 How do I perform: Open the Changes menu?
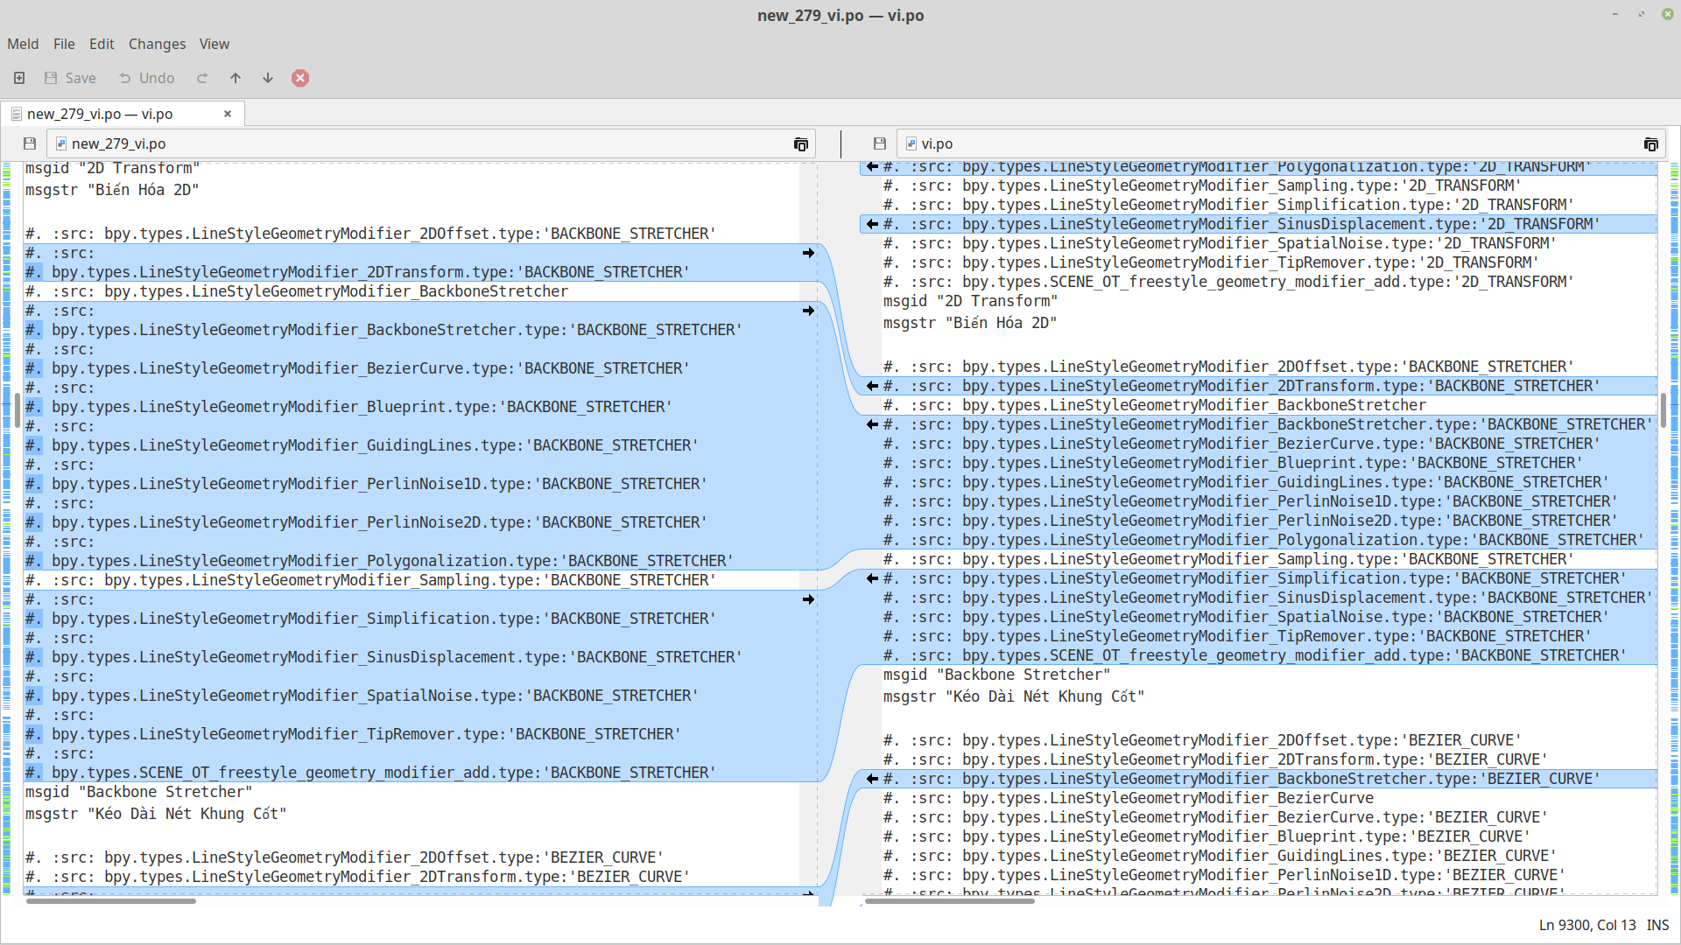pos(157,44)
